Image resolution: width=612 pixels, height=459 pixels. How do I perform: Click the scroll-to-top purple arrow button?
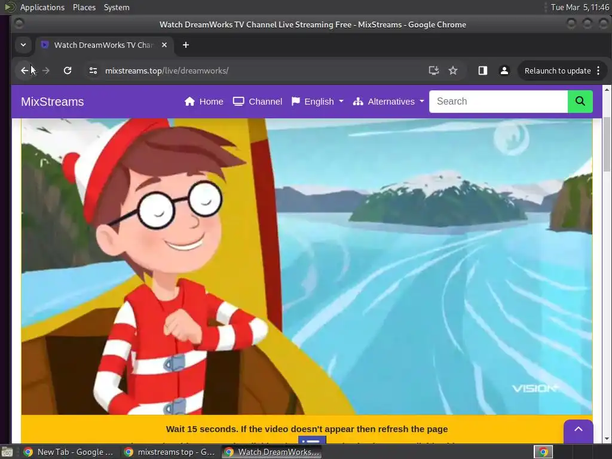point(579,430)
